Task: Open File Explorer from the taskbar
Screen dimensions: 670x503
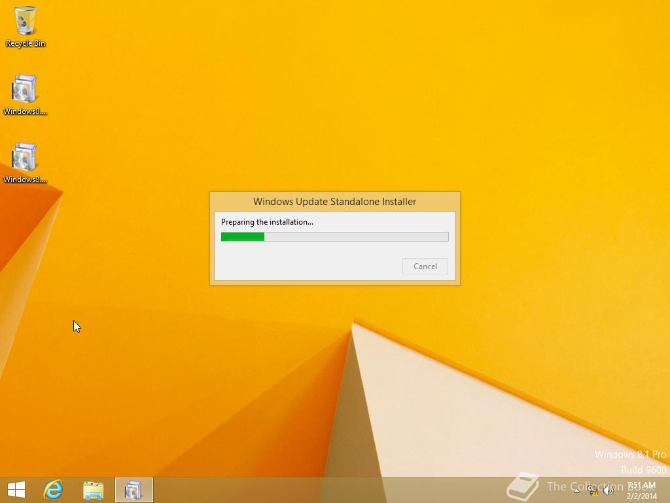Action: 93,490
